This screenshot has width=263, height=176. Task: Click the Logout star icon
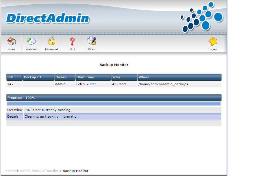coord(213,41)
